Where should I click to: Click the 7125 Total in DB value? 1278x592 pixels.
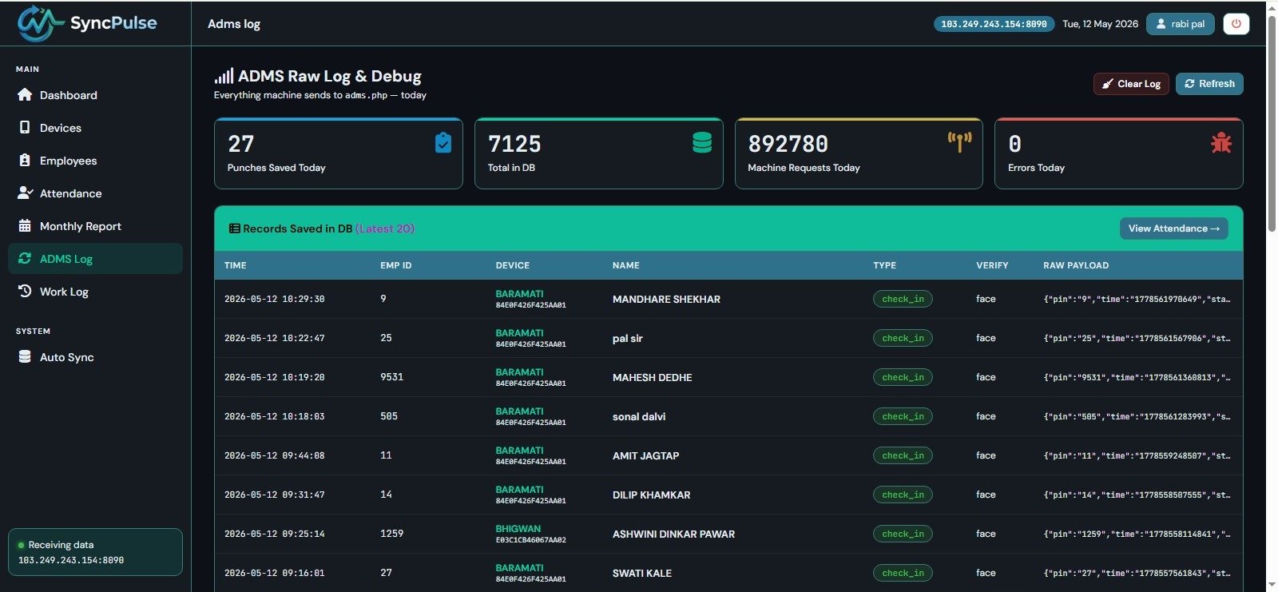pyautogui.click(x=514, y=144)
